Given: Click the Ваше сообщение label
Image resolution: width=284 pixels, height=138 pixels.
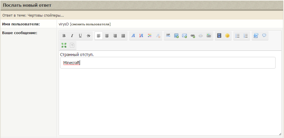Looking at the screenshot, I should tap(20, 33).
